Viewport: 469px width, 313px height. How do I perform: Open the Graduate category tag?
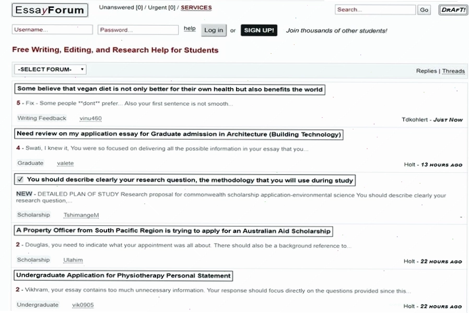click(30, 163)
